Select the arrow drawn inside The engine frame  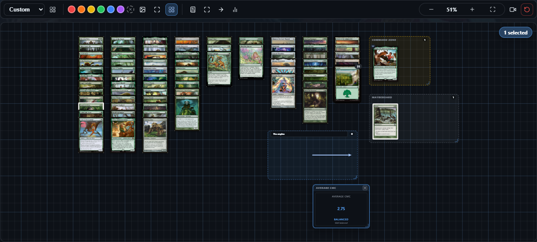[x=332, y=155]
